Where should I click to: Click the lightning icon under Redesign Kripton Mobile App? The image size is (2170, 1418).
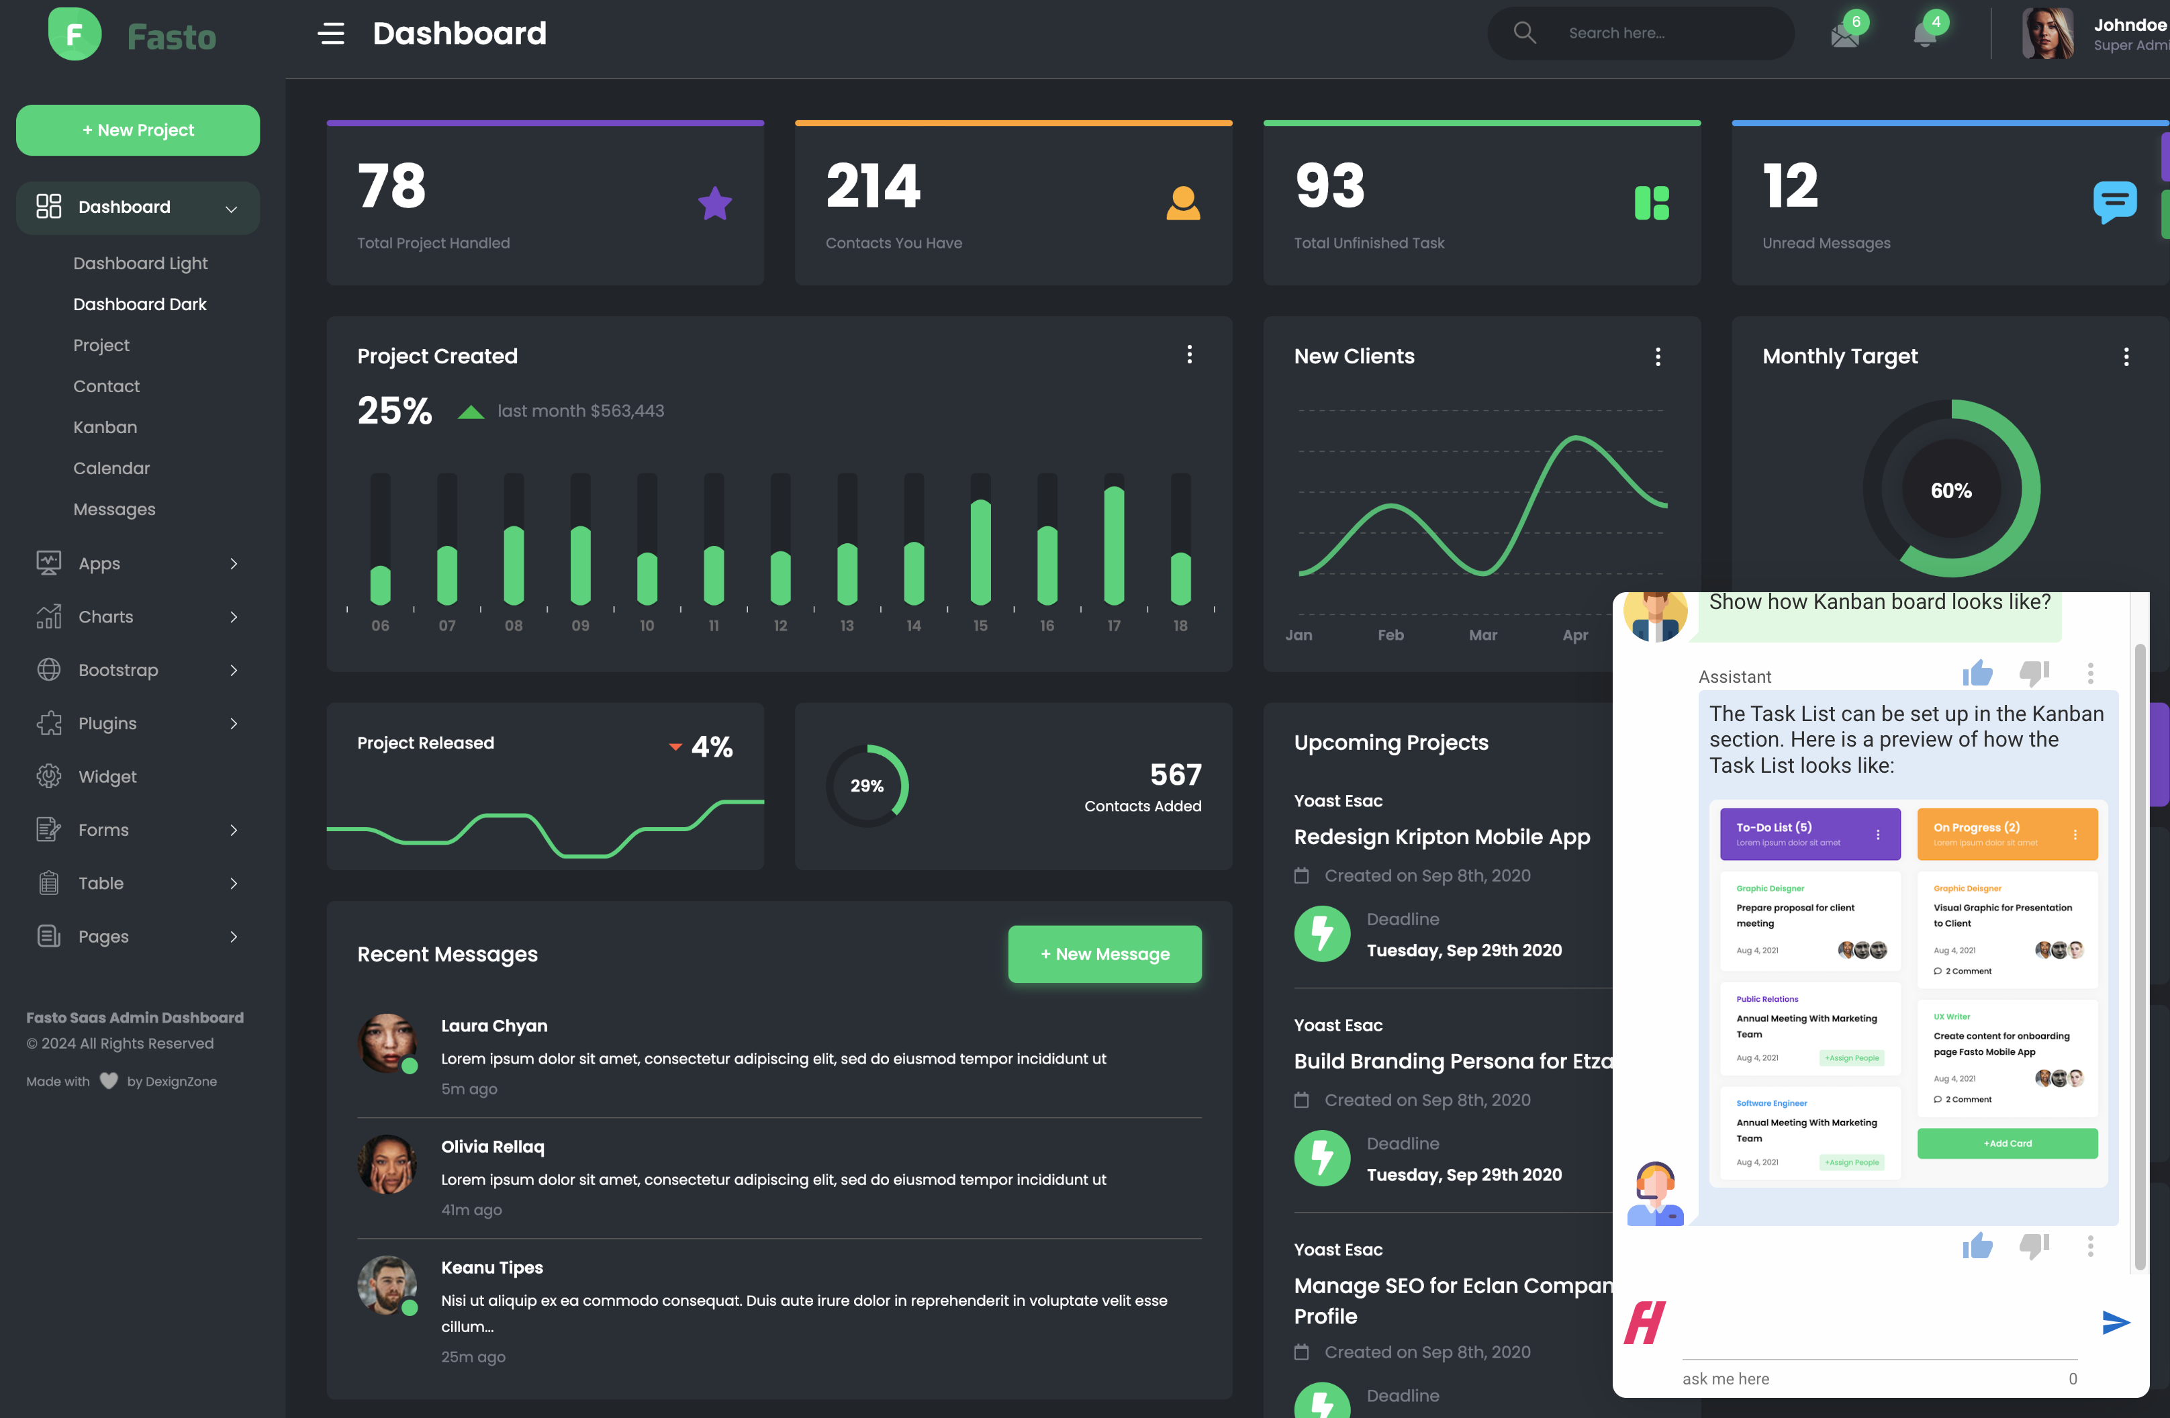(x=1321, y=934)
